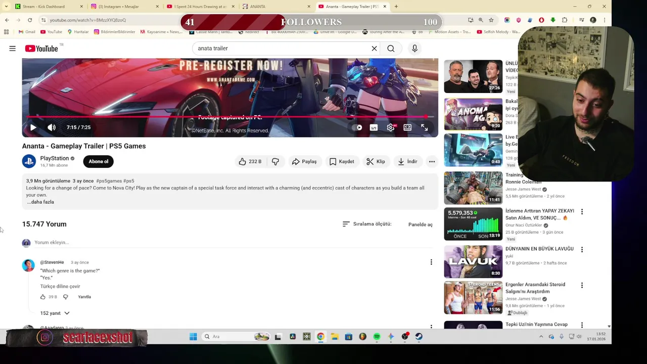Toggle the player autoplay switch
The width and height of the screenshot is (647, 364).
[357, 127]
